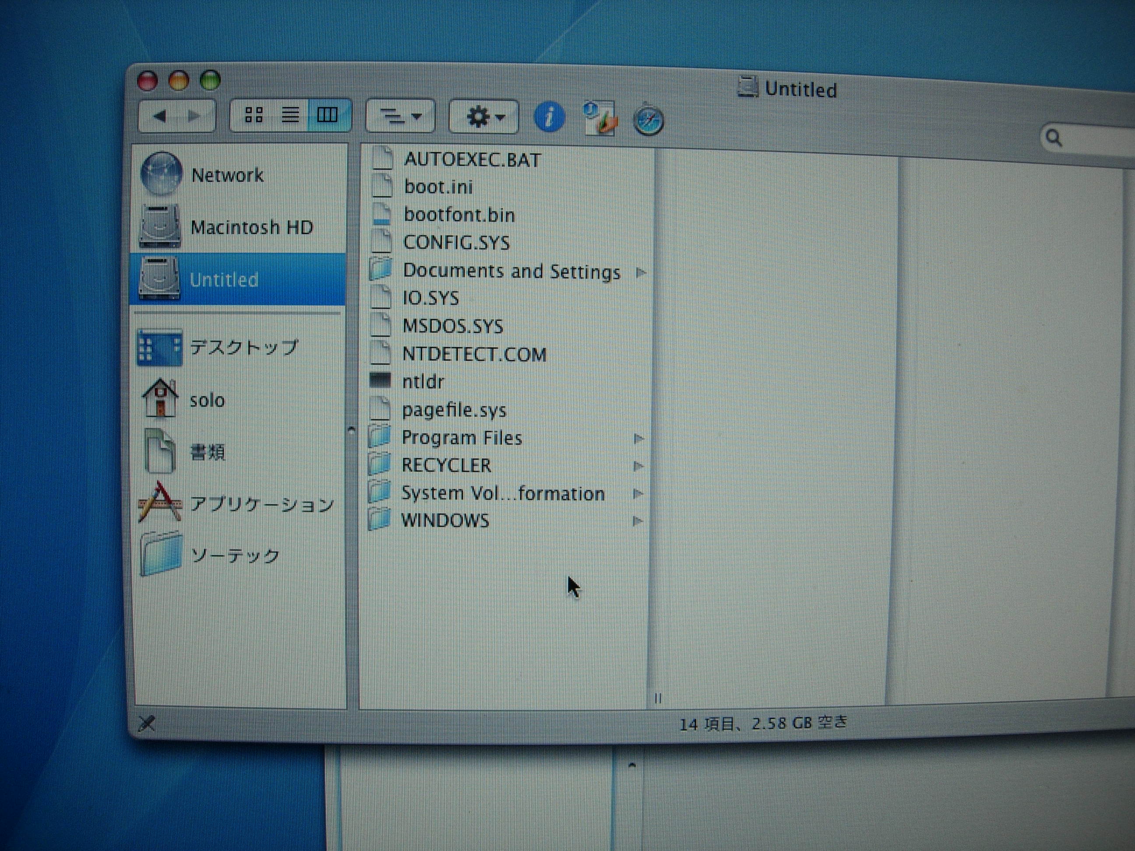
Task: Click the toolbar icon with paintbrush document
Action: tap(599, 119)
